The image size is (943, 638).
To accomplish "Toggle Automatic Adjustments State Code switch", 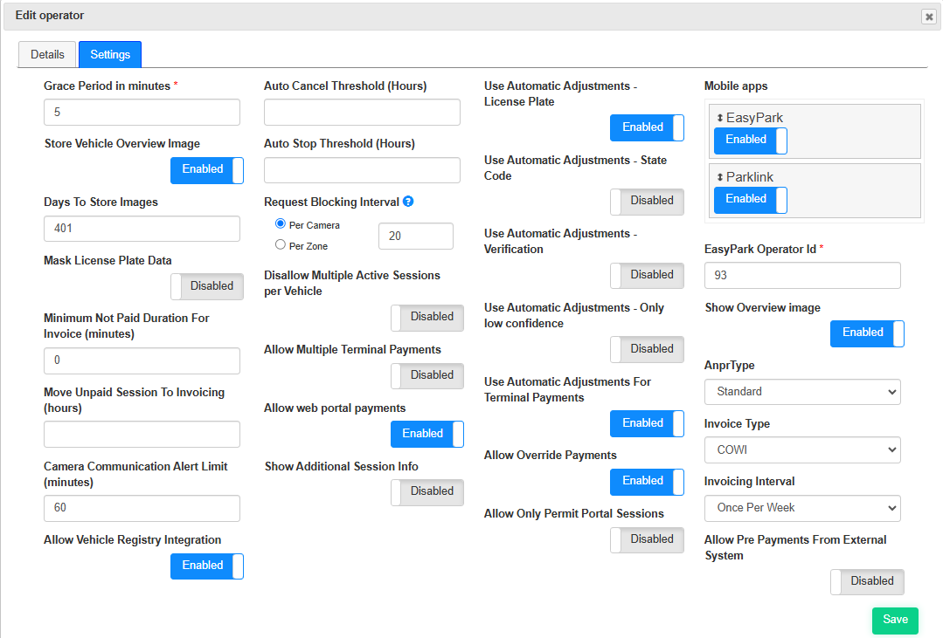I will 647,202.
